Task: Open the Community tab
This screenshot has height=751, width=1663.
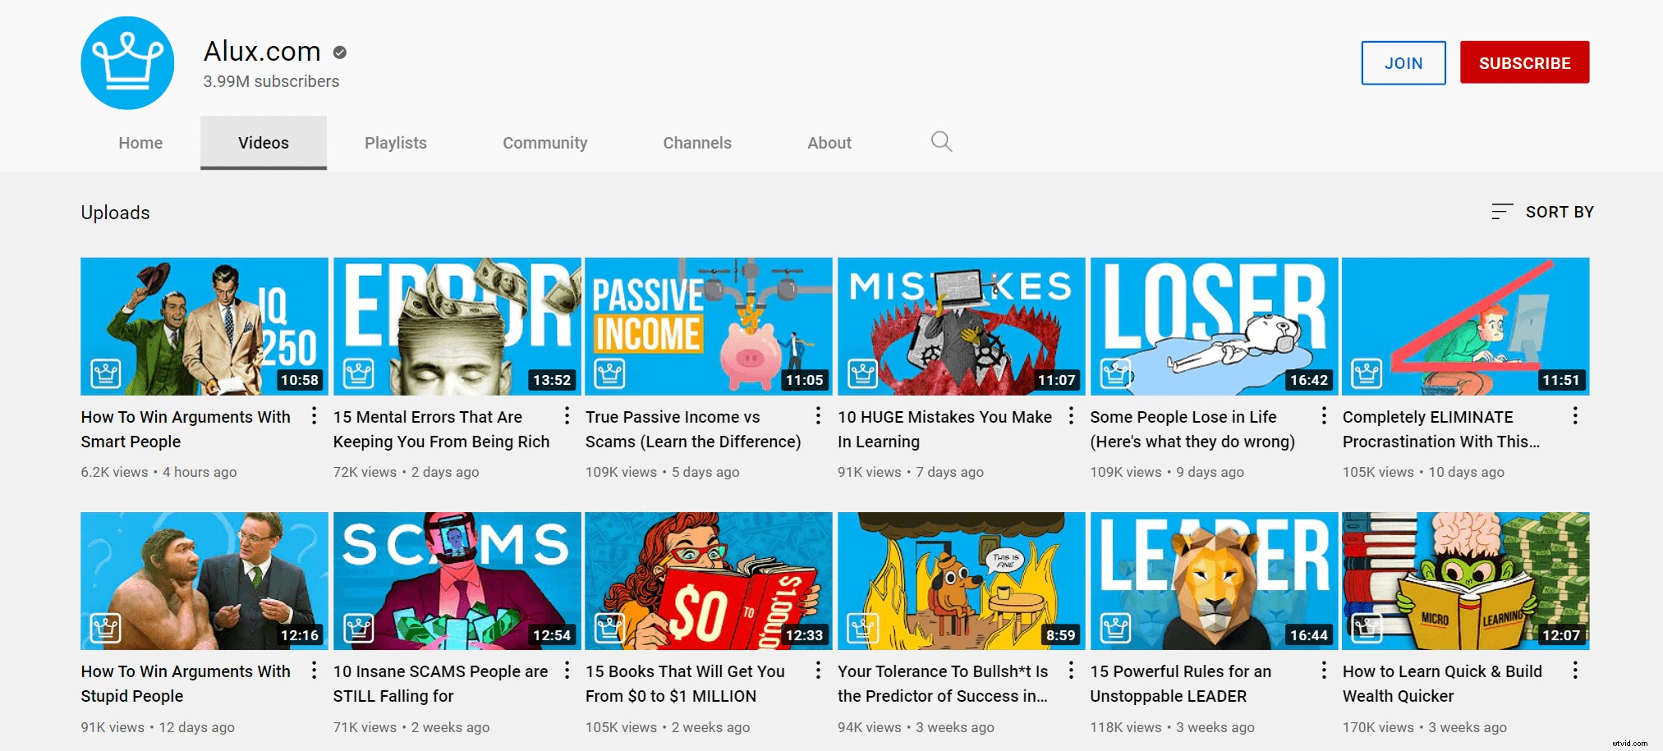Action: tap(544, 142)
